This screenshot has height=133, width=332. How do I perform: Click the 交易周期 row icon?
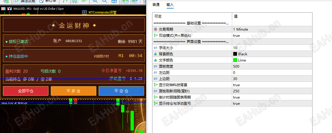156,29
